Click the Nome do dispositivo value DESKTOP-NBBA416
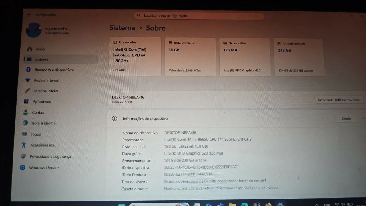The height and width of the screenshot is (206, 366). [180, 133]
